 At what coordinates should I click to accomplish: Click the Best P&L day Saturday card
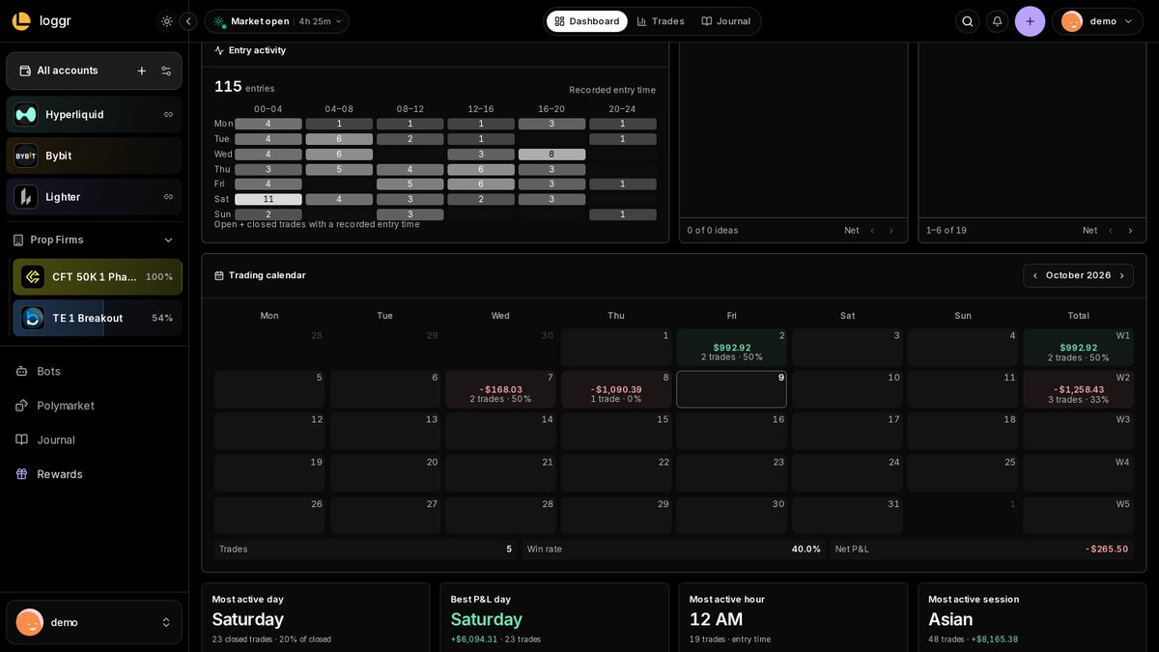coord(553,617)
